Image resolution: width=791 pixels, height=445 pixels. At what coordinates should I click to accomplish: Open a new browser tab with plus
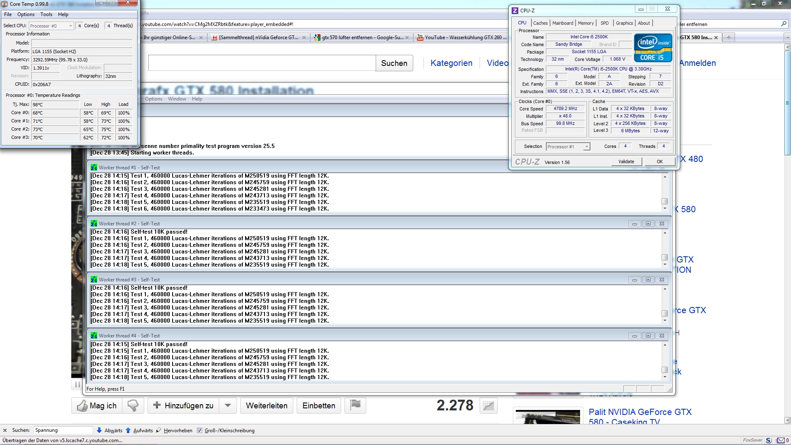tap(728, 37)
